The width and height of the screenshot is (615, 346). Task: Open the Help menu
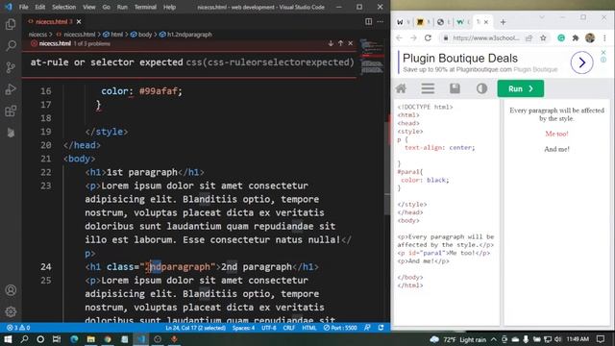coord(169,7)
